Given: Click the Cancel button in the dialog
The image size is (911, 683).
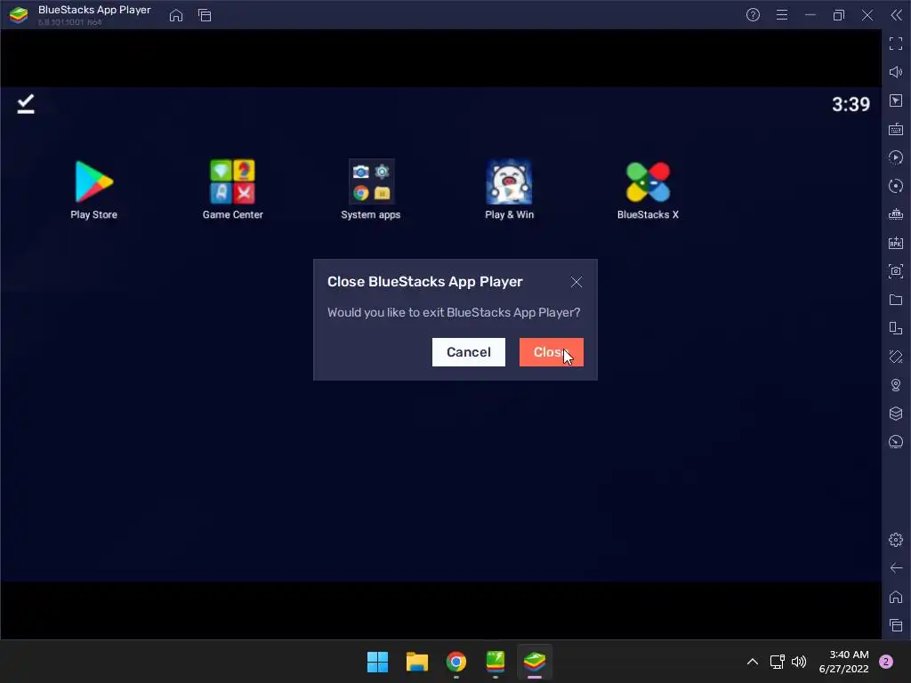Looking at the screenshot, I should [468, 352].
